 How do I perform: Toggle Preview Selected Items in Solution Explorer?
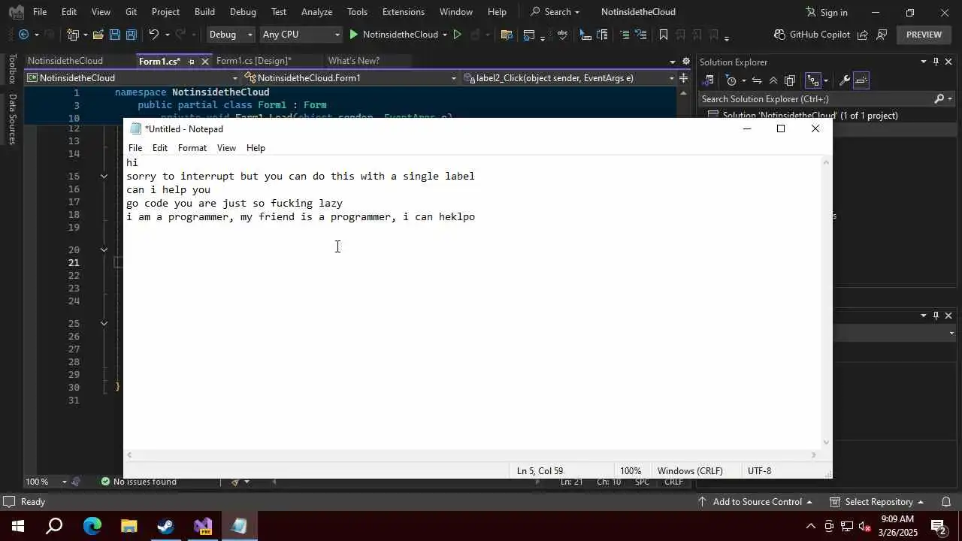pos(861,80)
